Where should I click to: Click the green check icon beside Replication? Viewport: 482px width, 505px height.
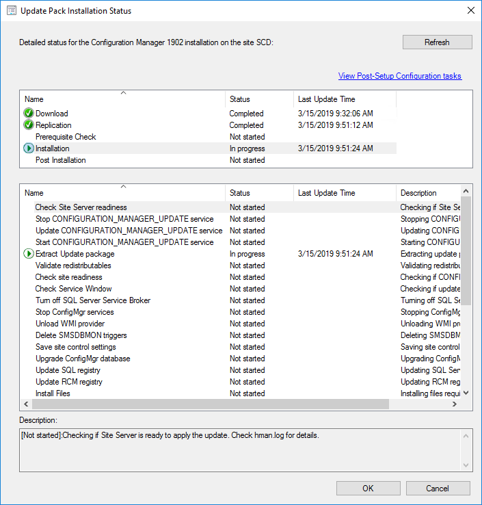click(29, 125)
